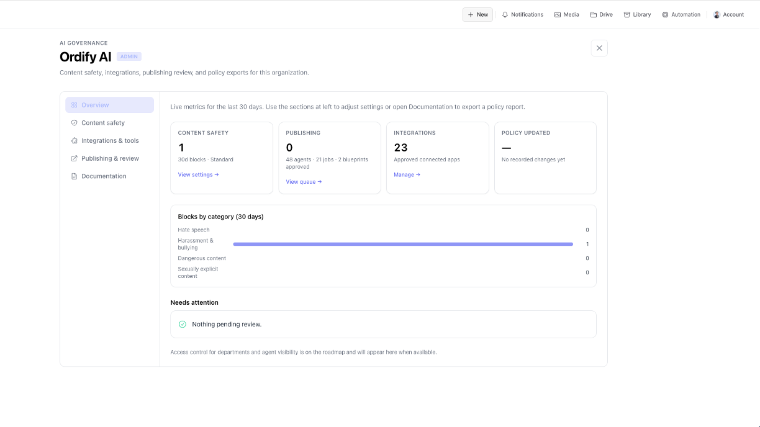The image size is (760, 427).
Task: Click the ADMIN badge next to Ordify AI
Action: point(129,56)
